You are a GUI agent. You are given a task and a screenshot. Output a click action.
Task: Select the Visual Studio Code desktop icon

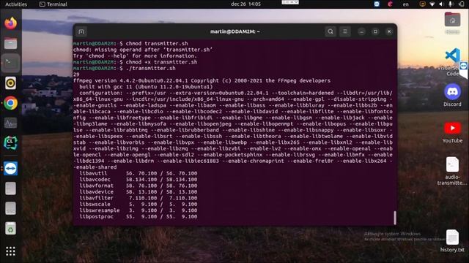pos(452,61)
